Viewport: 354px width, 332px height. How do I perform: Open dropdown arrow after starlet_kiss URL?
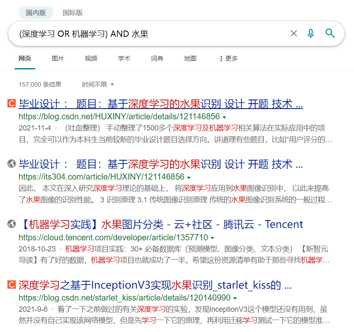click(x=235, y=299)
